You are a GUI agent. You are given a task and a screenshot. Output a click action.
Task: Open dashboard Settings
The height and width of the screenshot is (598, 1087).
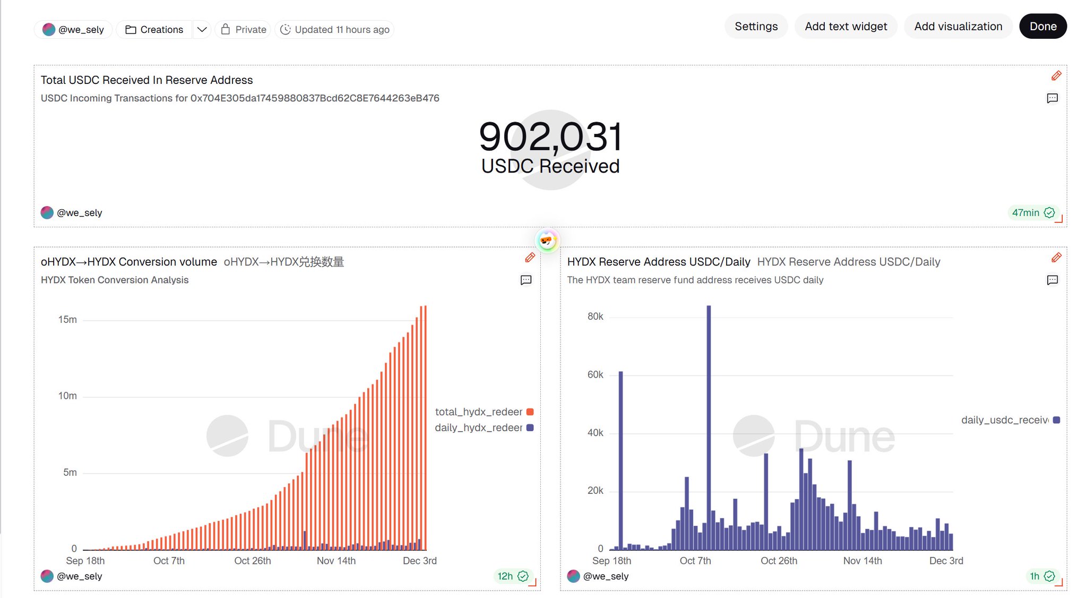click(x=756, y=27)
